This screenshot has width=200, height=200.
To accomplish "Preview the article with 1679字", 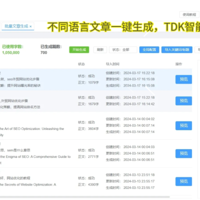I will pyautogui.click(x=183, y=101).
